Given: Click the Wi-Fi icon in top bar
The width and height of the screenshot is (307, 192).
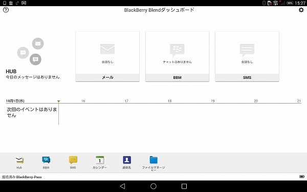Looking at the screenshot, I should point(275,3).
